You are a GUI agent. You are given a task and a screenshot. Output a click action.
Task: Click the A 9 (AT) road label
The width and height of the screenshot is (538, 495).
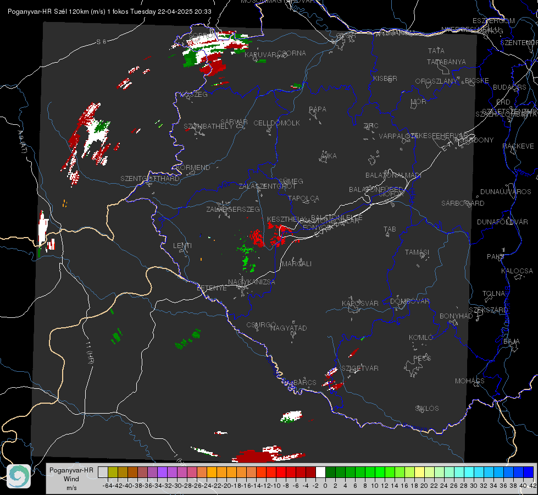23,141
